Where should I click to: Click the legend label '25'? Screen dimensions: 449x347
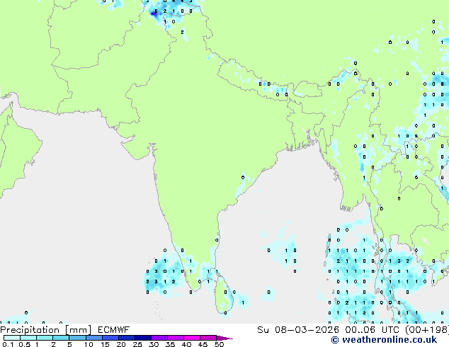[x=137, y=344]
